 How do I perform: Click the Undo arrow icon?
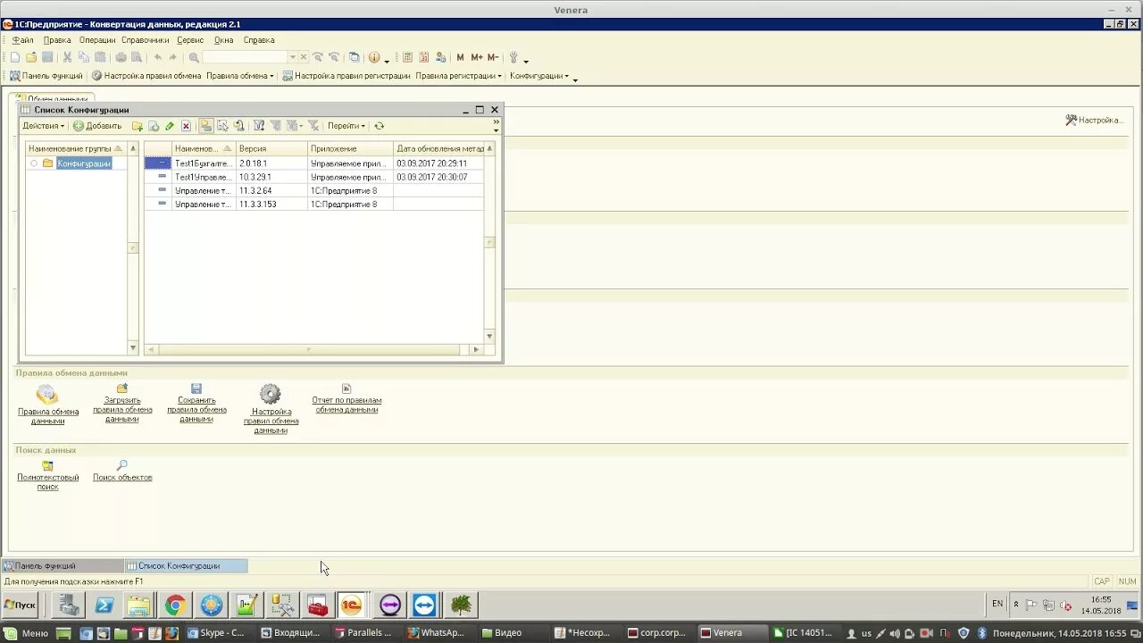coord(157,57)
